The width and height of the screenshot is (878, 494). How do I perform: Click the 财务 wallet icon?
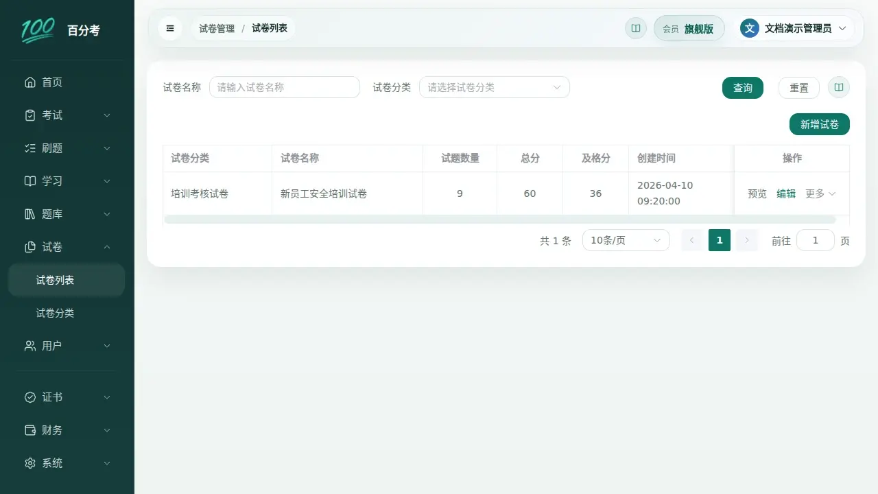tap(30, 430)
